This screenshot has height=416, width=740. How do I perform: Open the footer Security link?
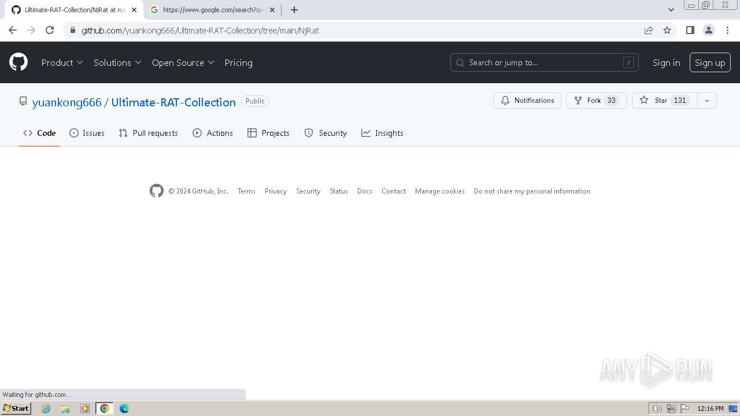pyautogui.click(x=308, y=191)
